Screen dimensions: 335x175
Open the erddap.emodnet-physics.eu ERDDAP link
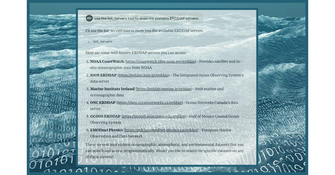[161, 130]
